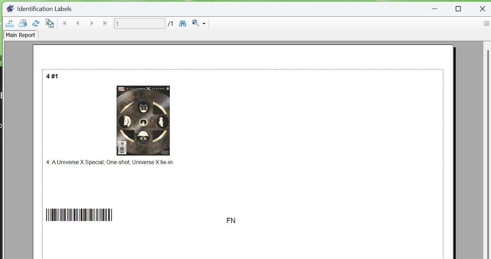Go to last page arrow
The width and height of the screenshot is (491, 259).
point(105,23)
